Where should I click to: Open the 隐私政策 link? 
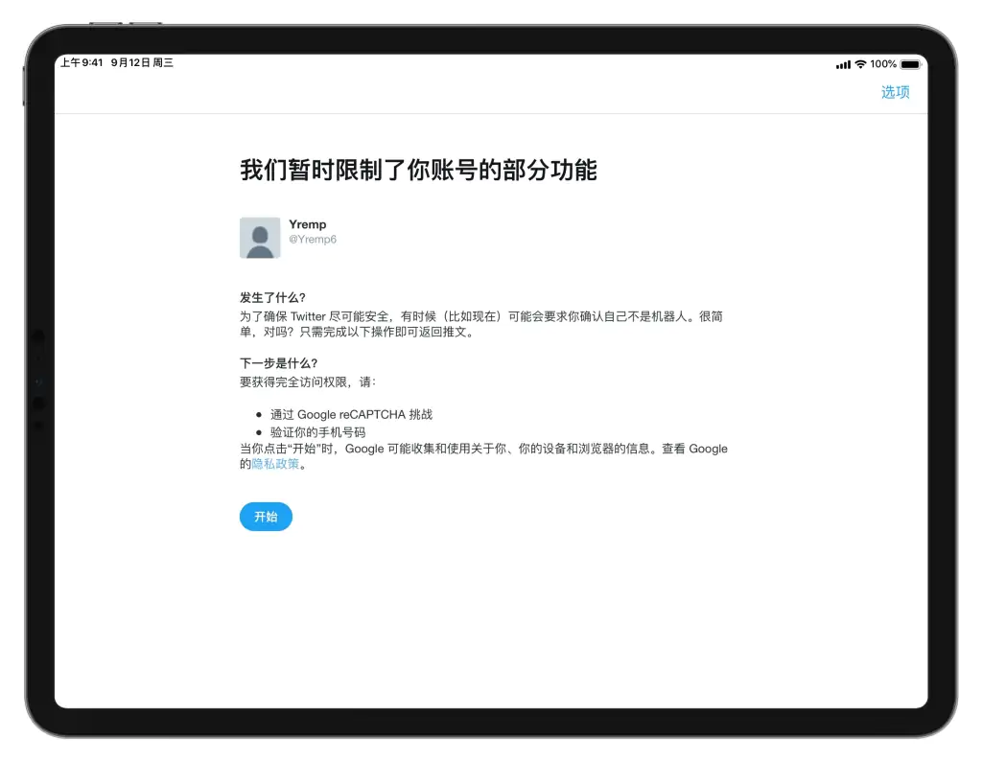tap(275, 464)
